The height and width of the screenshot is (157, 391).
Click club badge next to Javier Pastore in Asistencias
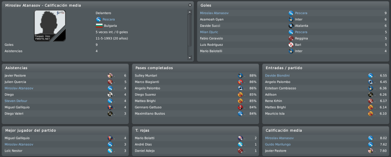pyautogui.click(x=110, y=76)
